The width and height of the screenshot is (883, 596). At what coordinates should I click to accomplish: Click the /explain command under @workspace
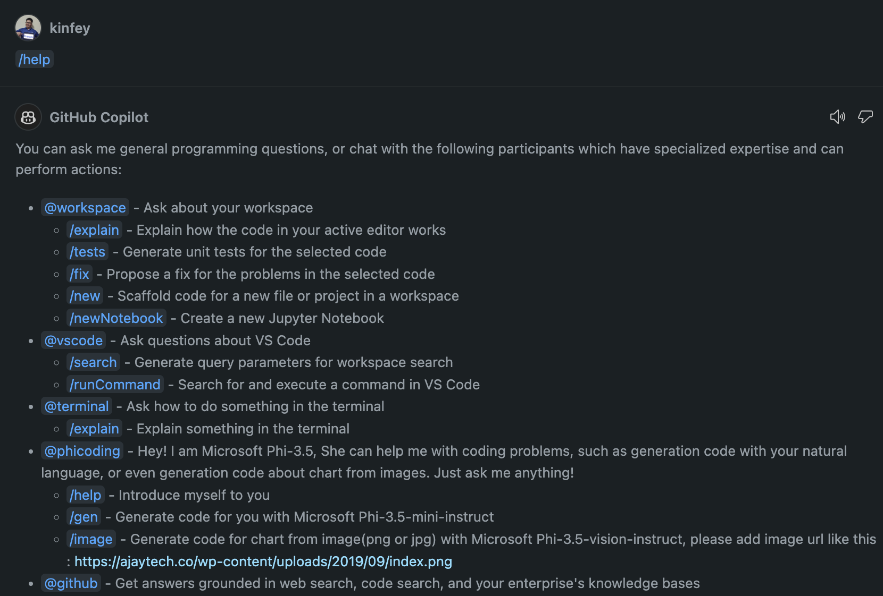point(94,230)
